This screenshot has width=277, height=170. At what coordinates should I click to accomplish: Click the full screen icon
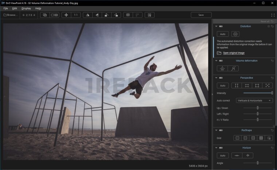point(273,15)
